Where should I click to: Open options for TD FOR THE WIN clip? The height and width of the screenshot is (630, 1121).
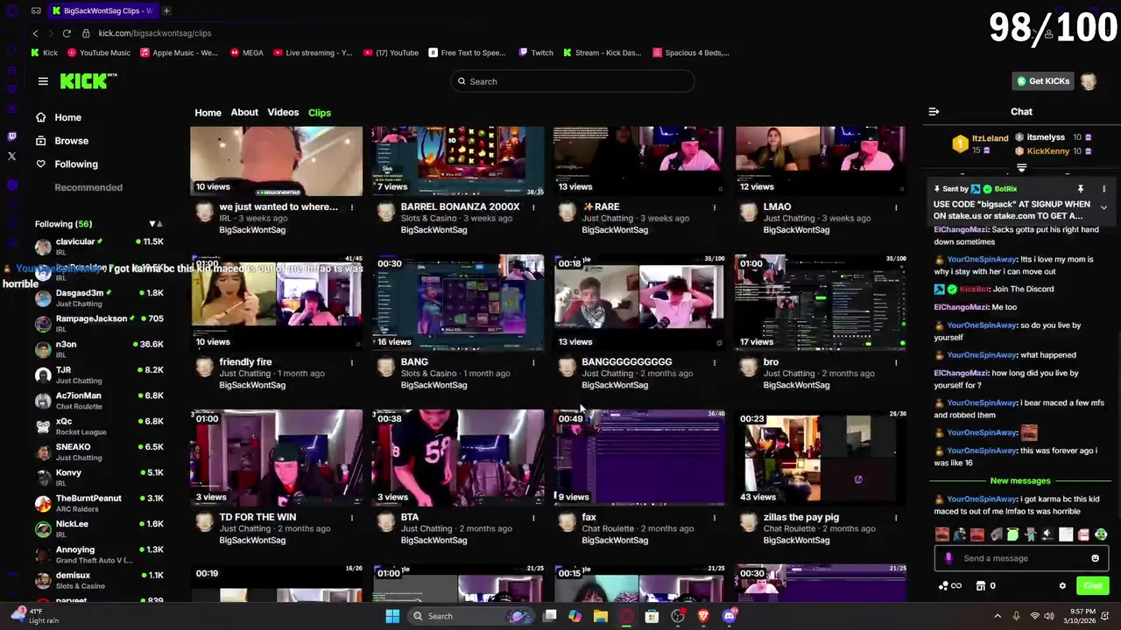pyautogui.click(x=351, y=517)
